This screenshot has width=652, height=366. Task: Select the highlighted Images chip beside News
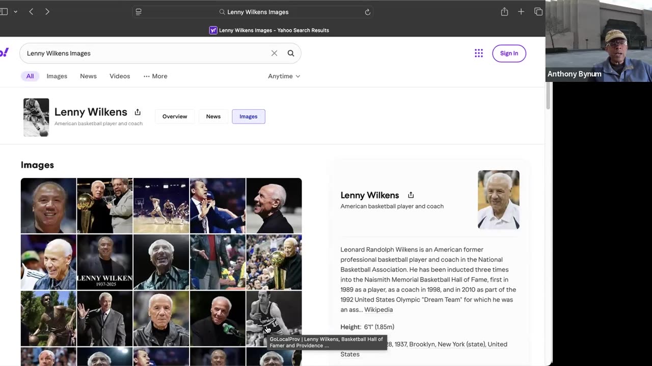(249, 116)
